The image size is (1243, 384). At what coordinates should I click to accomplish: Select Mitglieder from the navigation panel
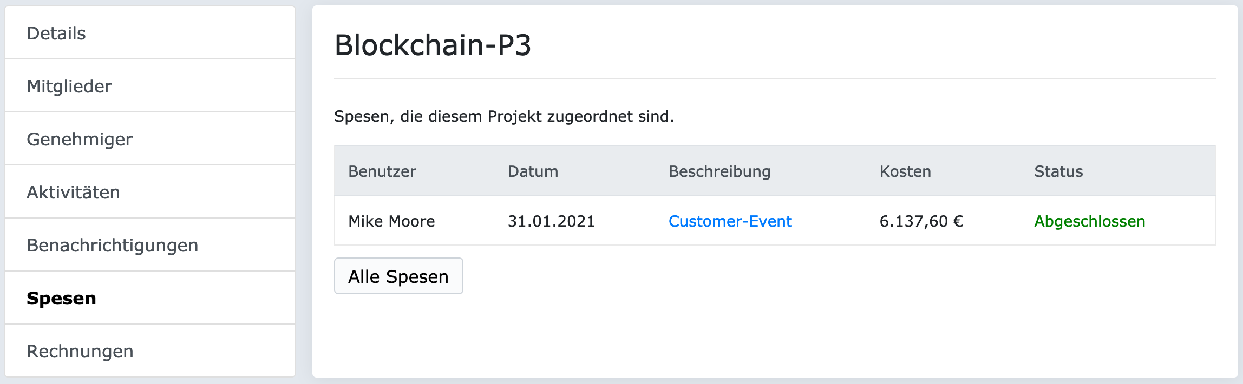(x=69, y=86)
